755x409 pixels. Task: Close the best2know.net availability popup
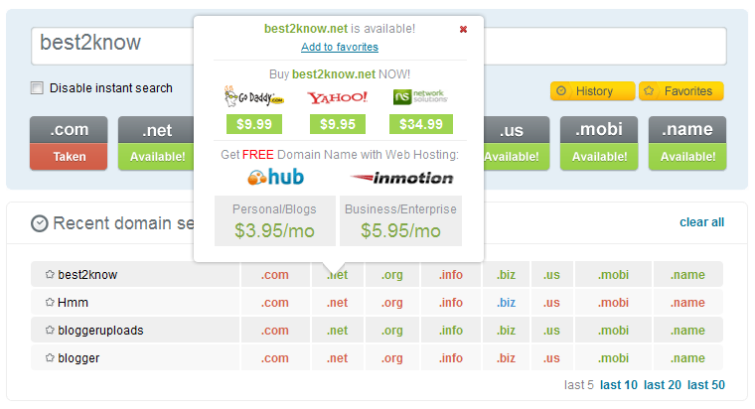463,30
